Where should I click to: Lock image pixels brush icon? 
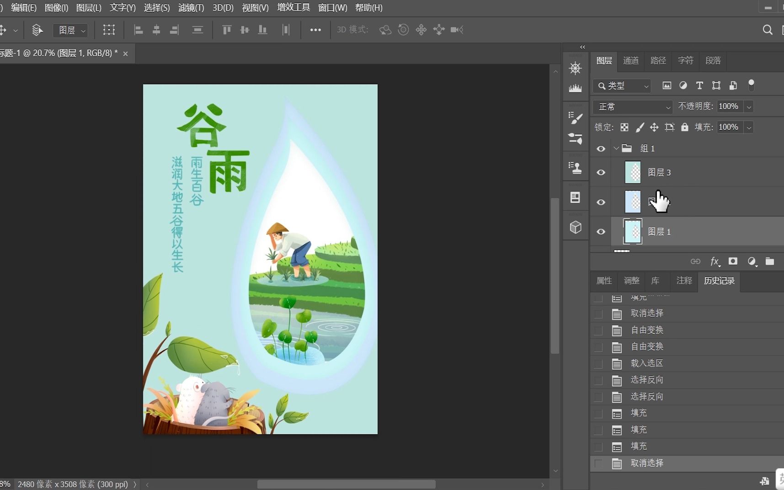[640, 127]
